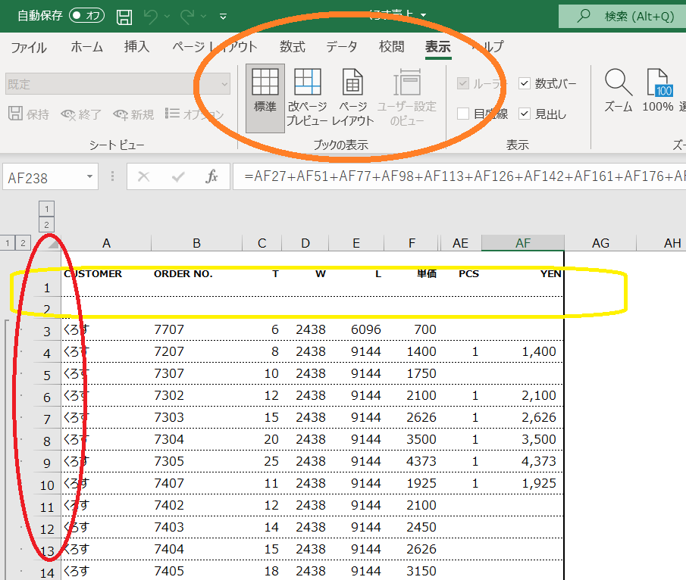Screen dimensions: 686x580
Task: Click the cell containing 6096
Action: 356,329
